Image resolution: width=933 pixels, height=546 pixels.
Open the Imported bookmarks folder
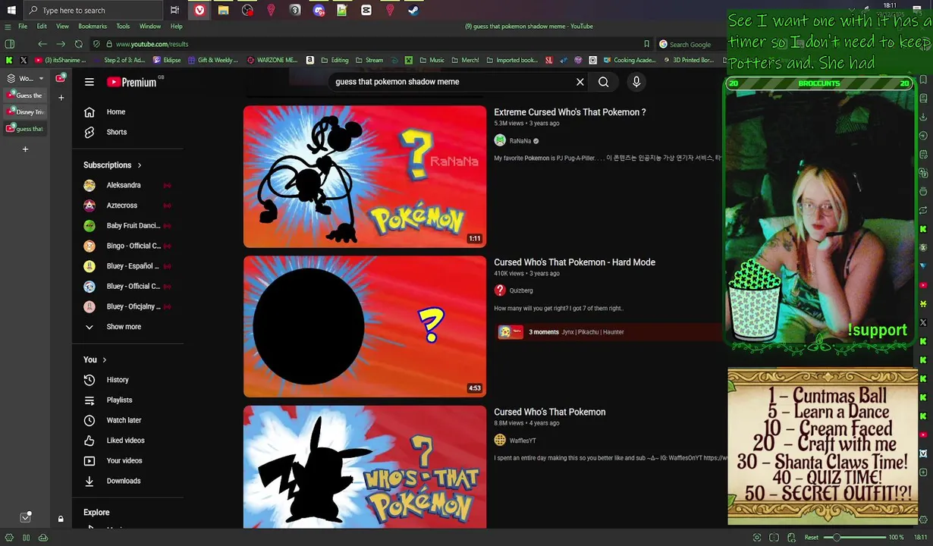[x=512, y=61]
